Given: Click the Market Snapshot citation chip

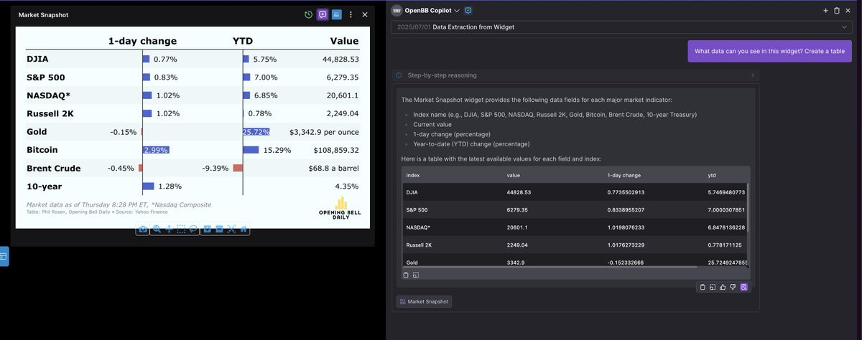Looking at the screenshot, I should [424, 302].
